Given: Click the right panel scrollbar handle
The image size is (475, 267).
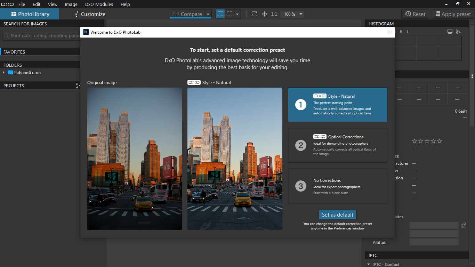Looking at the screenshot, I should (472, 76).
